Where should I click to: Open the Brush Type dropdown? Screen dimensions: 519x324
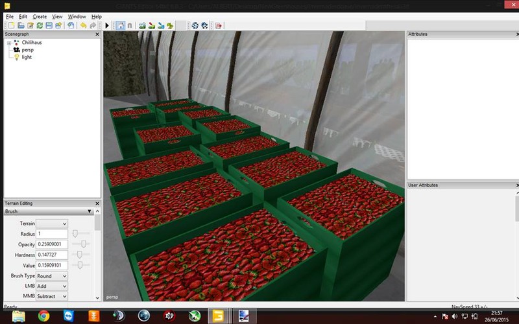52,275
